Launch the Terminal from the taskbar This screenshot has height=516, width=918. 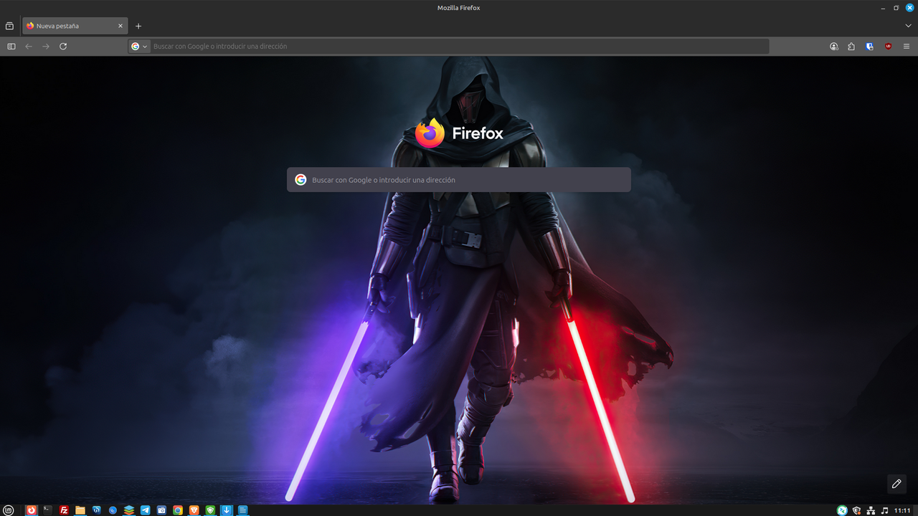pyautogui.click(x=47, y=510)
